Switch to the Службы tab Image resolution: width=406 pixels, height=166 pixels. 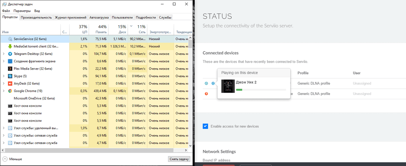[x=165, y=18]
